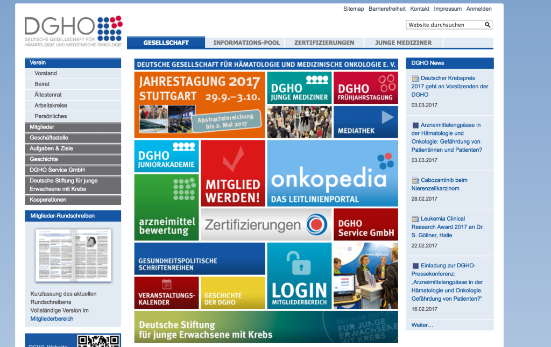This screenshot has height=347, width=551.
Task: Open the Mitglied werden checkmark tile
Action: click(x=233, y=173)
